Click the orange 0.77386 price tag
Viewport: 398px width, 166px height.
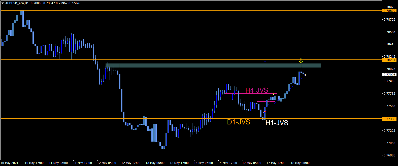point(389,119)
